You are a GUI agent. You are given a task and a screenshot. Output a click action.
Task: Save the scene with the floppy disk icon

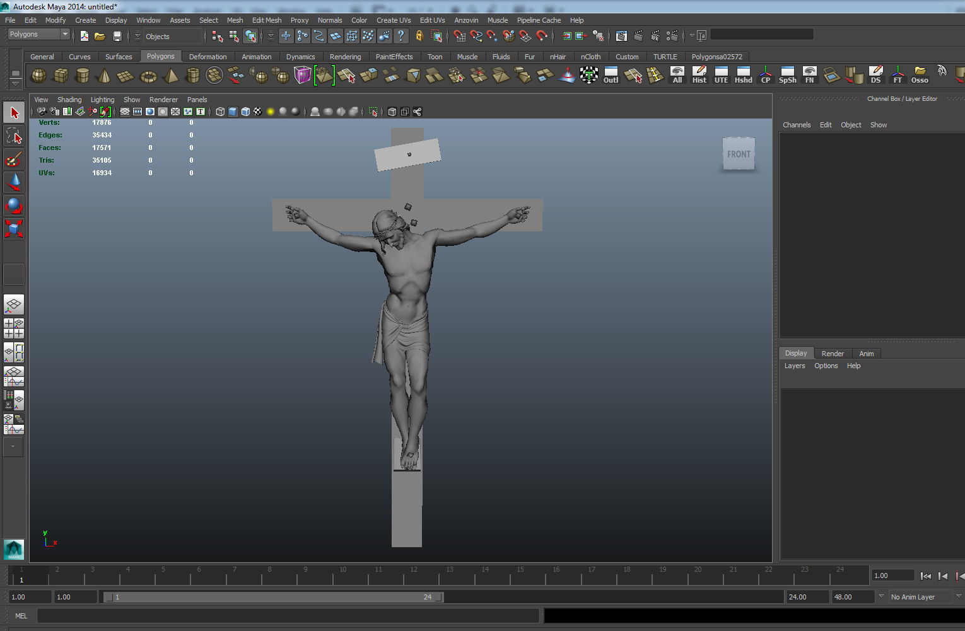117,36
